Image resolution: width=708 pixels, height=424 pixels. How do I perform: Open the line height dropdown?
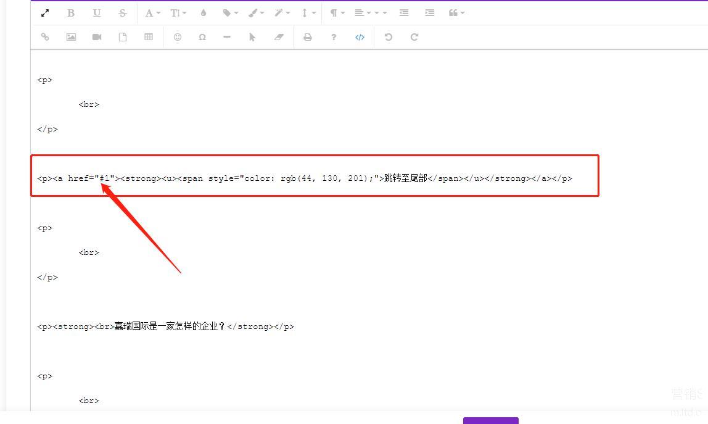308,13
